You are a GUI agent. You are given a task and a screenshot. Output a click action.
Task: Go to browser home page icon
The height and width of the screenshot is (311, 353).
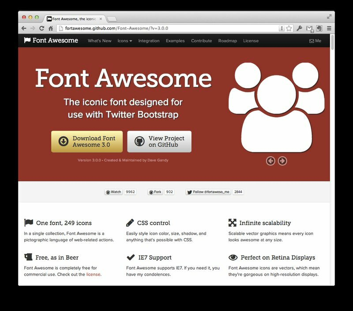(51, 28)
